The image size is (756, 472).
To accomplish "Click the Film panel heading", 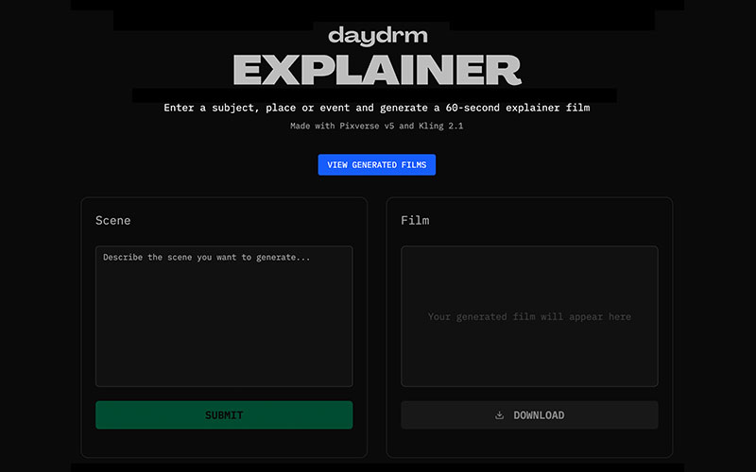I will (x=414, y=221).
